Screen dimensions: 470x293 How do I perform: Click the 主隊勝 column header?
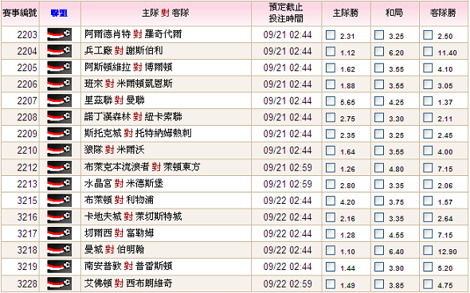click(346, 13)
